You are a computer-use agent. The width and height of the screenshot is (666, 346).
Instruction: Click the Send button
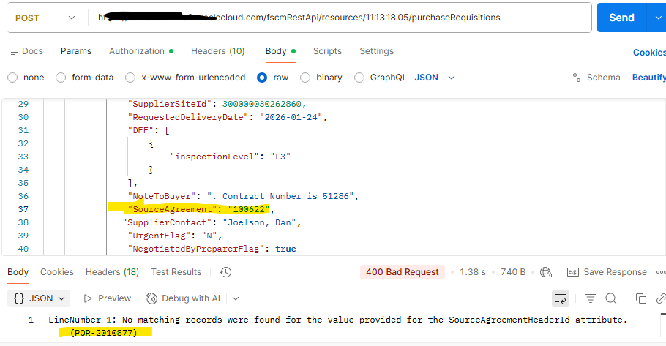[x=622, y=18]
